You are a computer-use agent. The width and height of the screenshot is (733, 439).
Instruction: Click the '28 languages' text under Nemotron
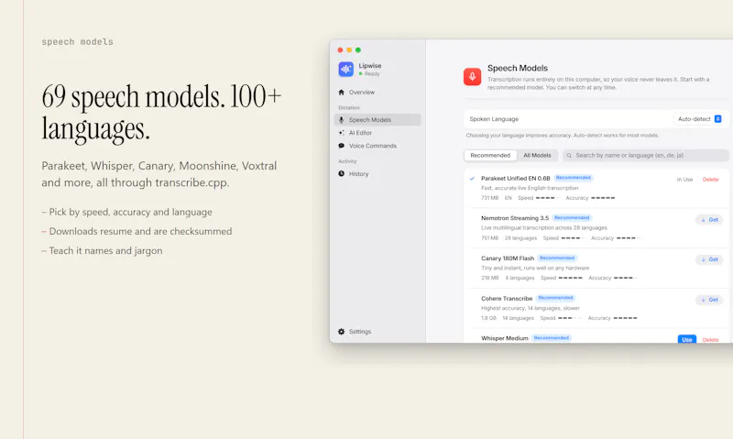520,238
